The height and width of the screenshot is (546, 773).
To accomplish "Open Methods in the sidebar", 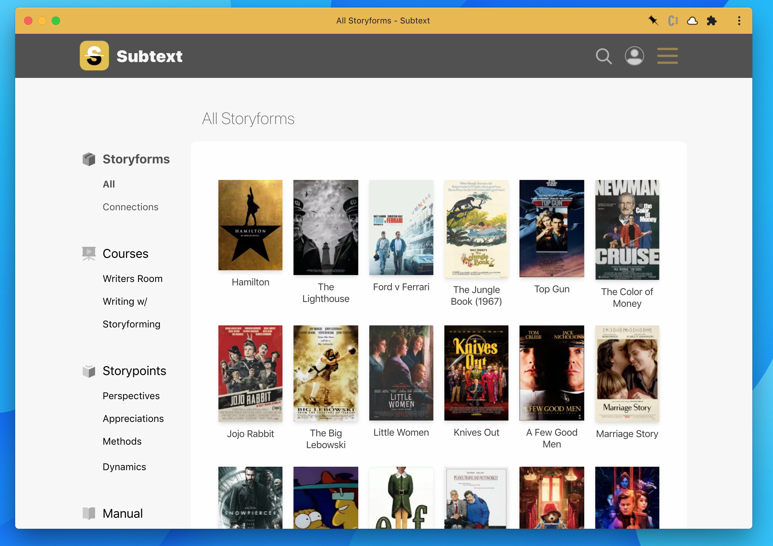I will click(122, 441).
